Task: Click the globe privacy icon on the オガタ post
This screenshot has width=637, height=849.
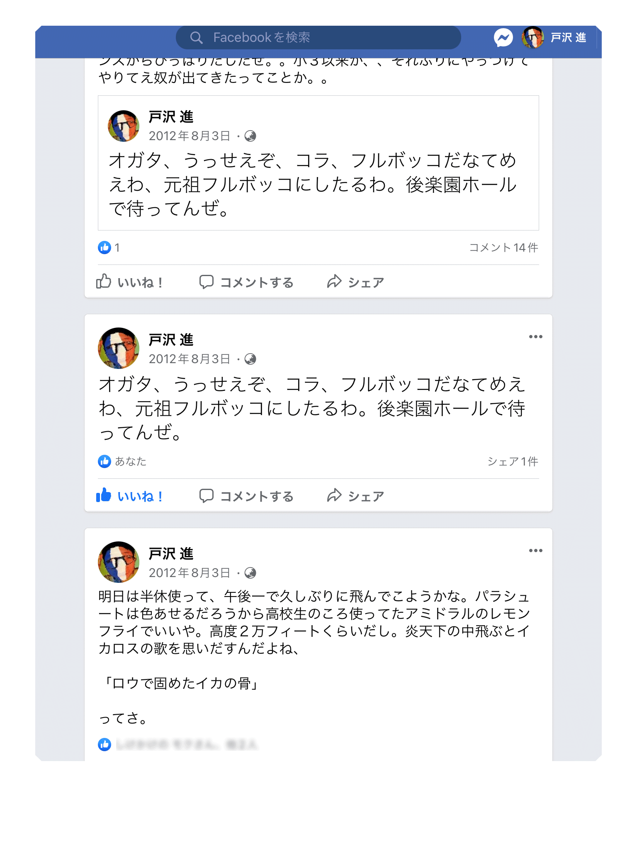Action: 250,359
